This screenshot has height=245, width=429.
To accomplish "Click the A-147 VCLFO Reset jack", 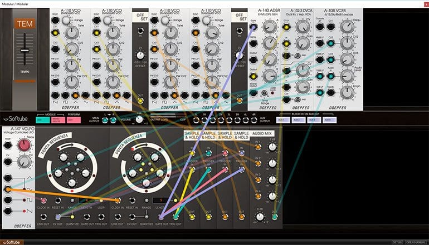I will tap(8, 145).
